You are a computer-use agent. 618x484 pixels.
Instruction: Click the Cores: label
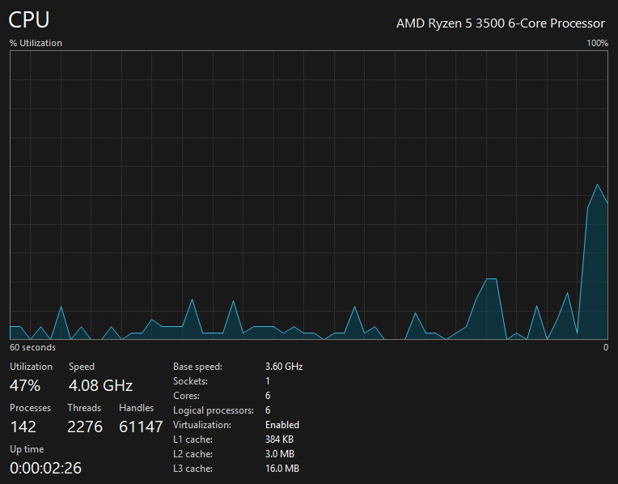(186, 396)
